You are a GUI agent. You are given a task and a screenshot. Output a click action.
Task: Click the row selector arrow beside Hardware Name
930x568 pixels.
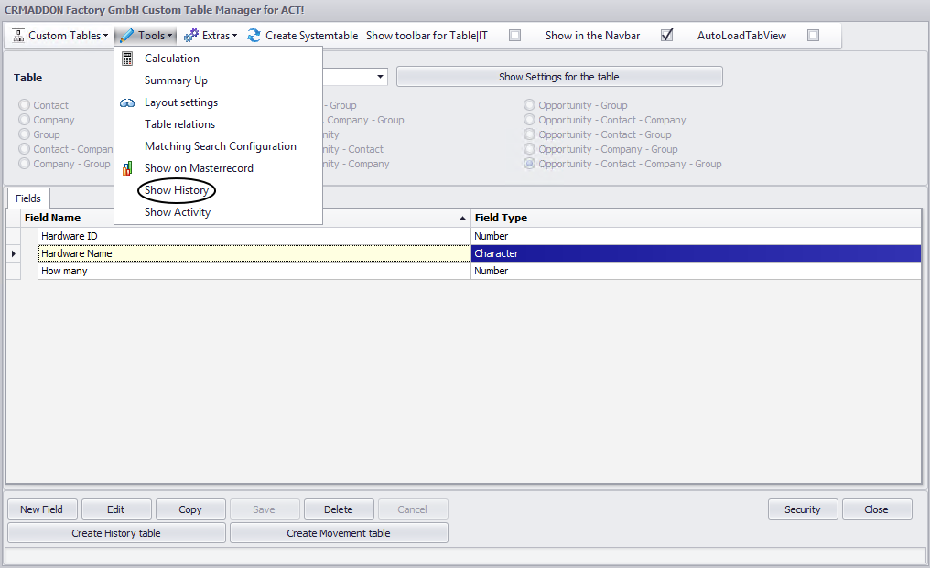pos(15,253)
